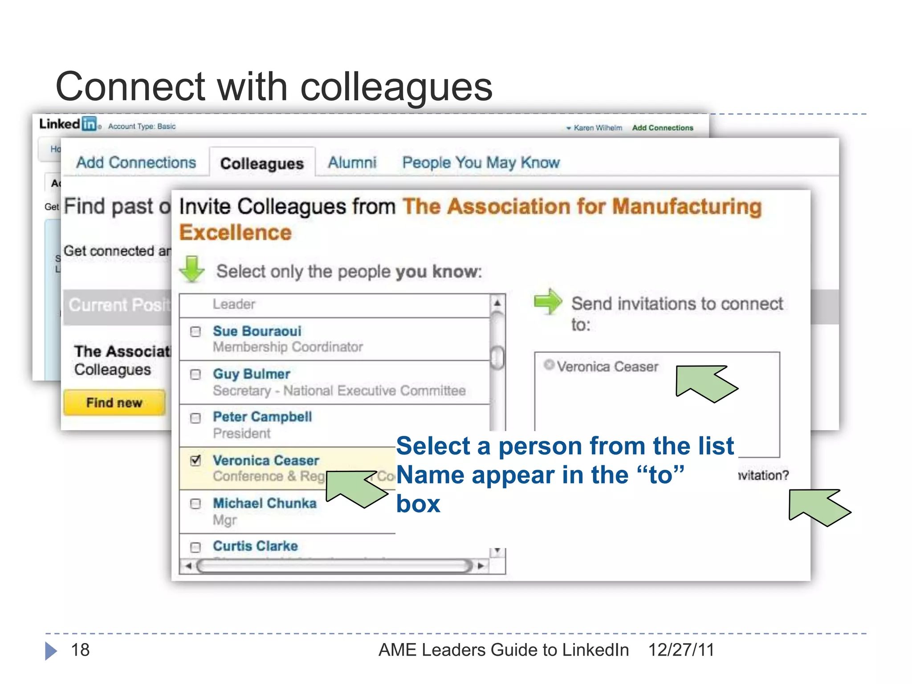Open Guy Bulmer's profile name link
Image resolution: width=912 pixels, height=684 pixels.
click(x=251, y=374)
